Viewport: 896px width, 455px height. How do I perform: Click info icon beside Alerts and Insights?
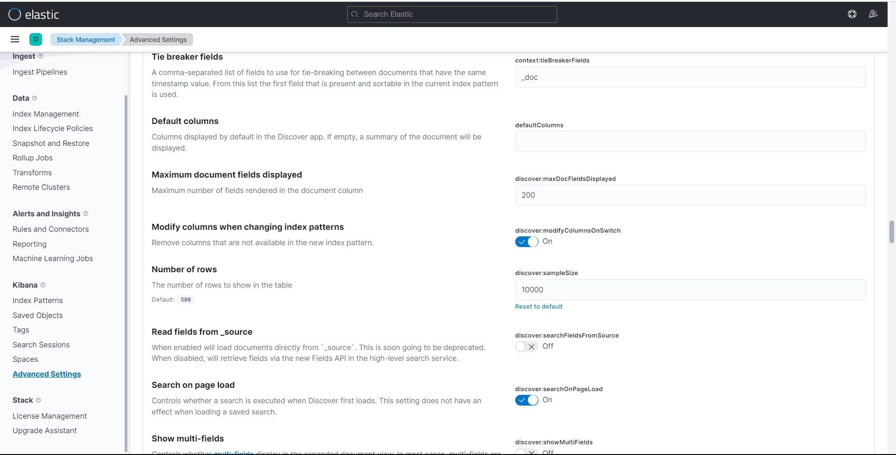pos(85,214)
